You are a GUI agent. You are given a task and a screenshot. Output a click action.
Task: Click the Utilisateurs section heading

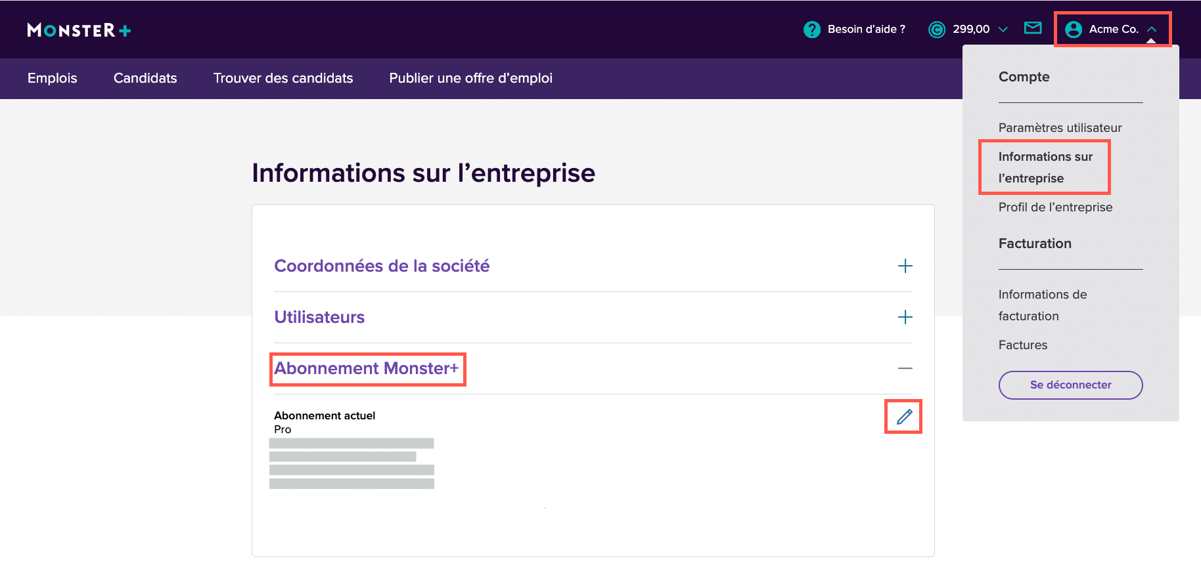coord(319,317)
